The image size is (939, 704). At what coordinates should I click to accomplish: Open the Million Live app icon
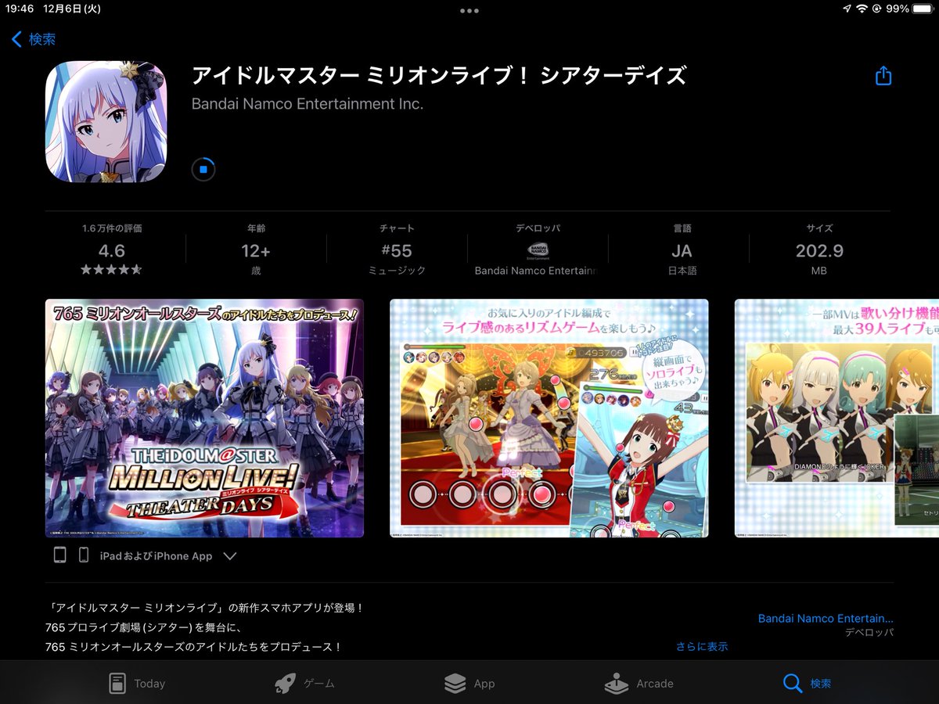coord(106,122)
